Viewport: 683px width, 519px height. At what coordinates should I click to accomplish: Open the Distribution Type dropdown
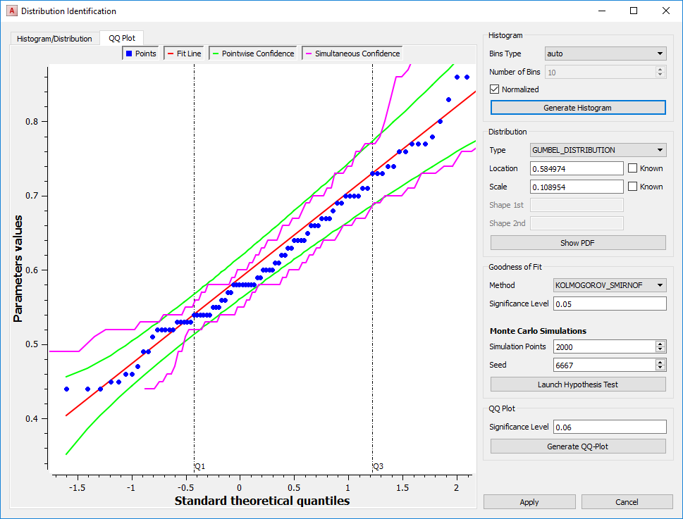(598, 149)
